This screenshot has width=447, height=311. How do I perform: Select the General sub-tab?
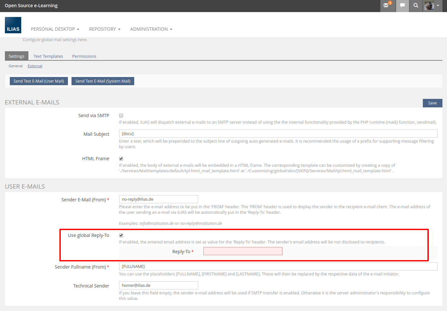pos(16,66)
